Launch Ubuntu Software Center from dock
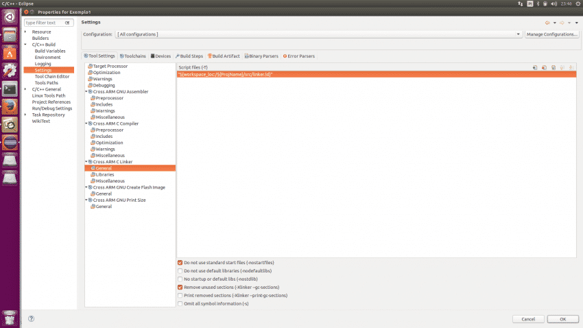Screen dimensions: 583x328 click(10, 53)
